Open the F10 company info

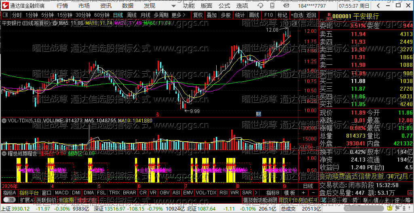(268, 15)
